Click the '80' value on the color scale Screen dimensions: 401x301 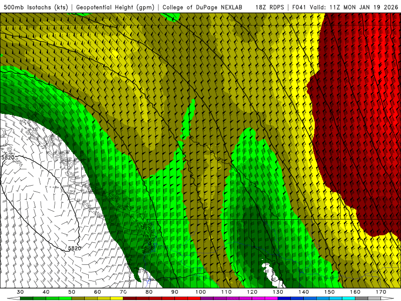tap(149, 292)
